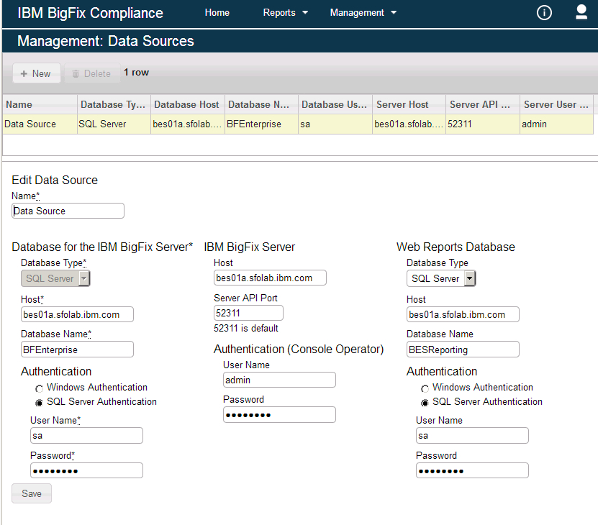Select SQL Server Authentication for BigFix Server database
The width and height of the screenshot is (598, 525).
[x=40, y=403]
